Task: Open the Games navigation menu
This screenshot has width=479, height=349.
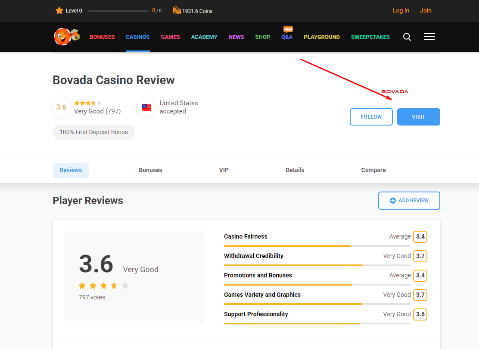Action: pyautogui.click(x=170, y=37)
